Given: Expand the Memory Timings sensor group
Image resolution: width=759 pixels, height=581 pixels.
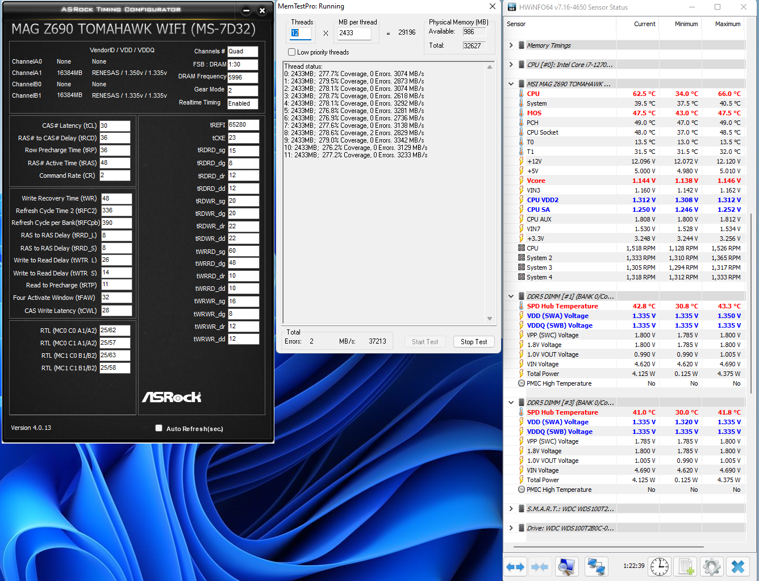Looking at the screenshot, I should pyautogui.click(x=511, y=45).
